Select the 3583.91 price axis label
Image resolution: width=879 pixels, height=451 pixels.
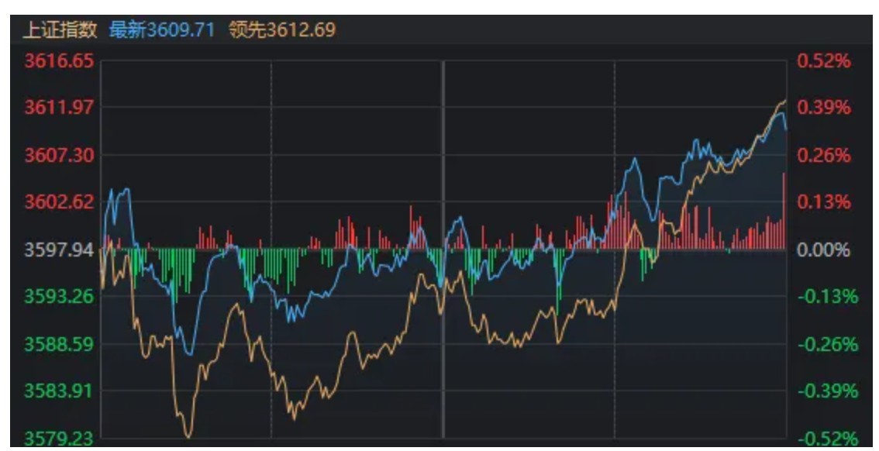pyautogui.click(x=59, y=390)
